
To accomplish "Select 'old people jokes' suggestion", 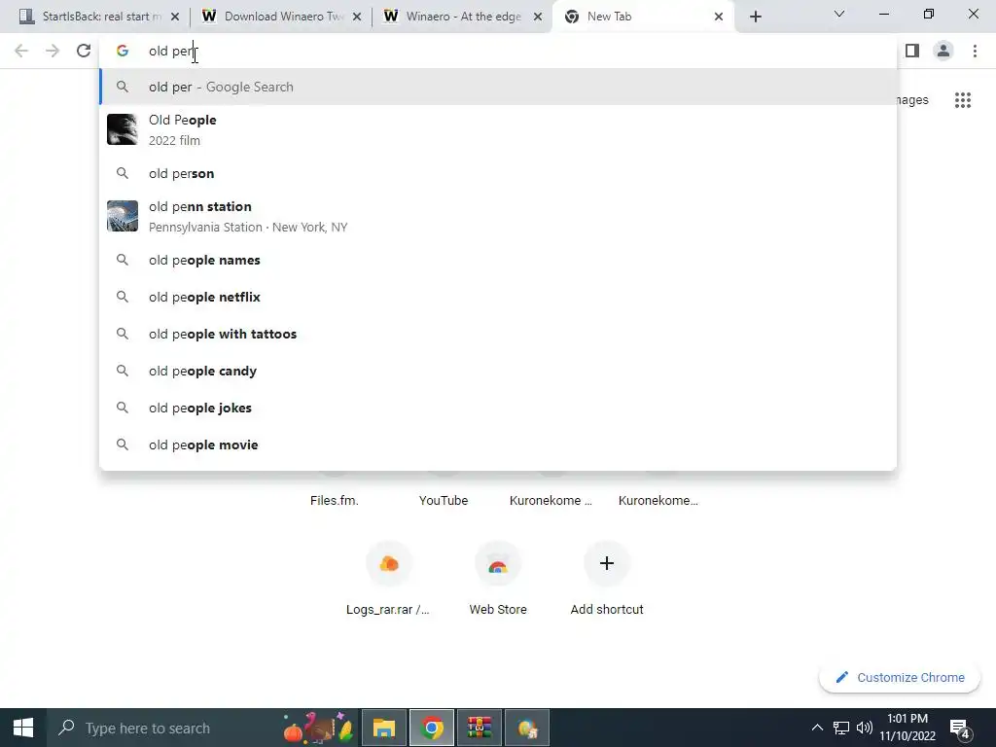I will coord(498,408).
